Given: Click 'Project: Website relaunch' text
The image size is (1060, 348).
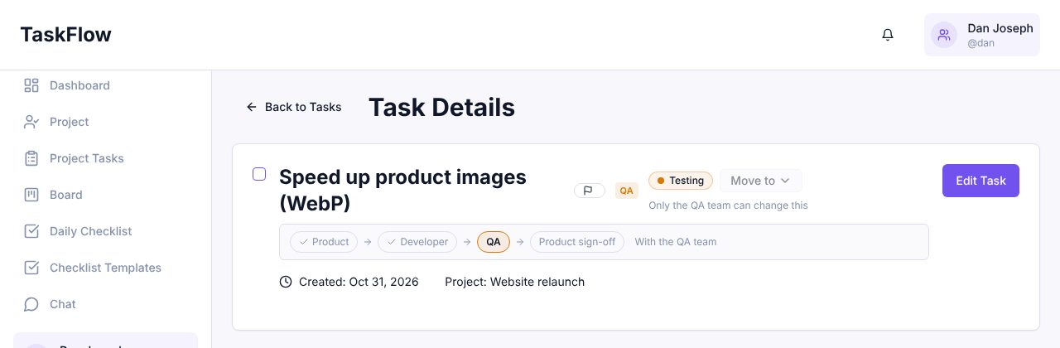Looking at the screenshot, I should pyautogui.click(x=514, y=282).
